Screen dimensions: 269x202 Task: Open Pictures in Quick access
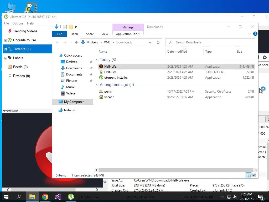(x=71, y=81)
